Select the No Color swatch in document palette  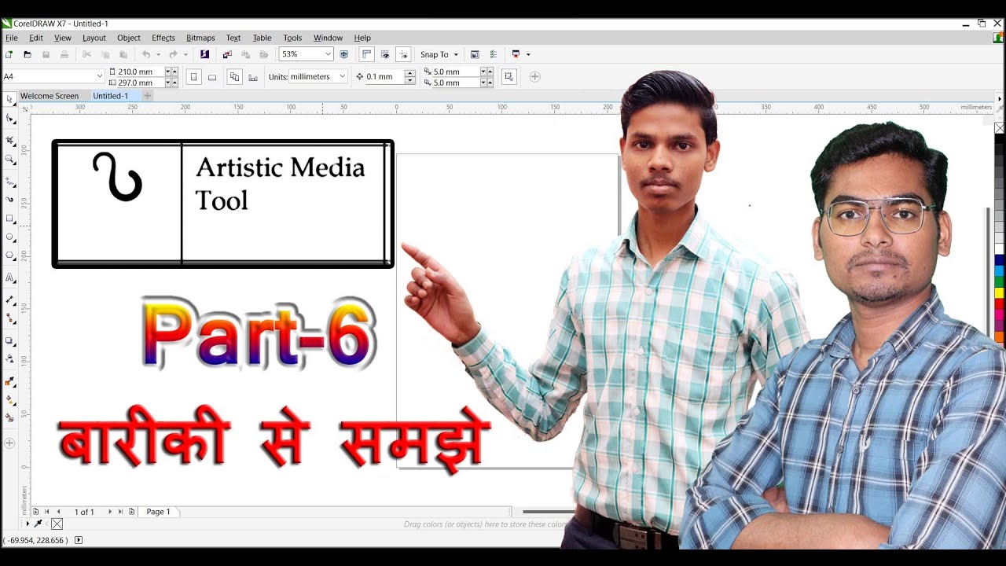(x=57, y=524)
